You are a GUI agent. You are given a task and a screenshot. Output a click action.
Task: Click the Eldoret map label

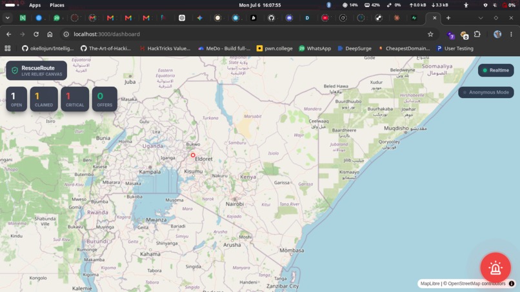tap(204, 159)
